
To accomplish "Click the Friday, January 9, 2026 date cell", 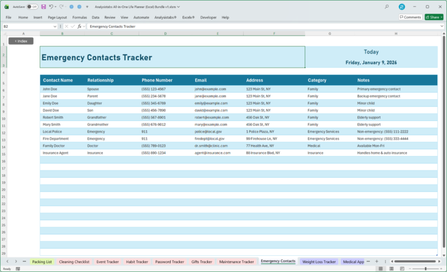I will pos(371,62).
